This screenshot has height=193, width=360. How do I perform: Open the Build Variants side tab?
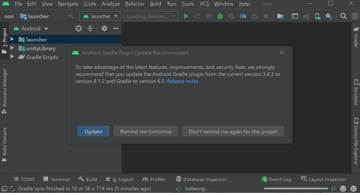(4, 145)
